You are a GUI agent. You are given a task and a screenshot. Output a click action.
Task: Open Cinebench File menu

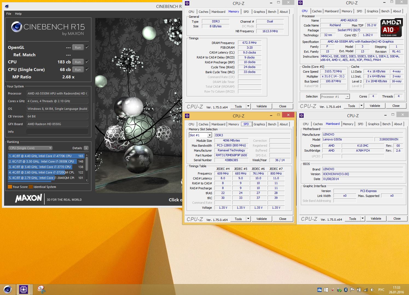[x=9, y=14]
